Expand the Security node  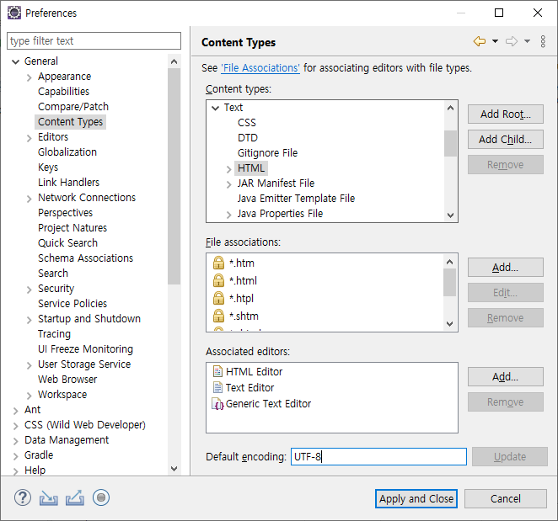click(x=30, y=290)
